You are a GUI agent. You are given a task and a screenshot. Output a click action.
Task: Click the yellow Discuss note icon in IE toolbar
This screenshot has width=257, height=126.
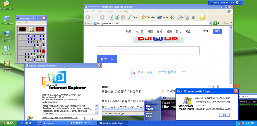coord(202,17)
